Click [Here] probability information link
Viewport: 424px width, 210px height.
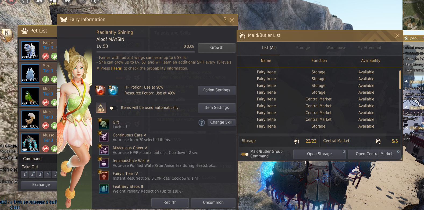pos(117,68)
